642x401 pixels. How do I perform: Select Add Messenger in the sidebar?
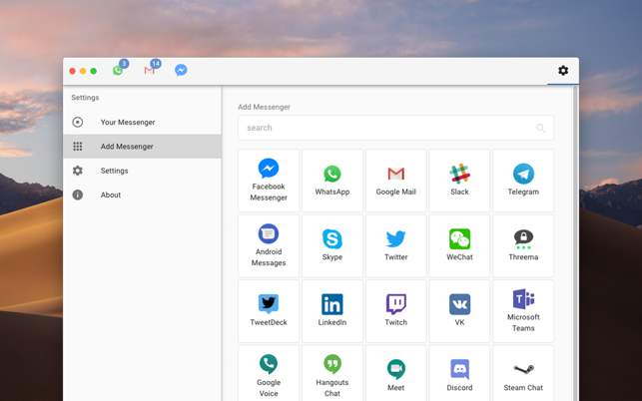[142, 146]
